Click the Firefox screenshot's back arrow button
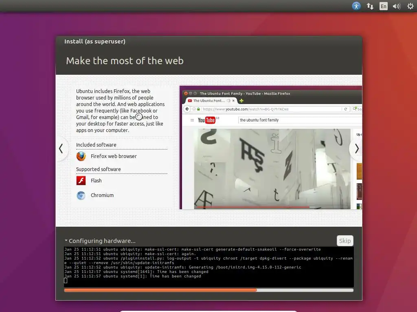The width and height of the screenshot is (417, 312). [187, 109]
